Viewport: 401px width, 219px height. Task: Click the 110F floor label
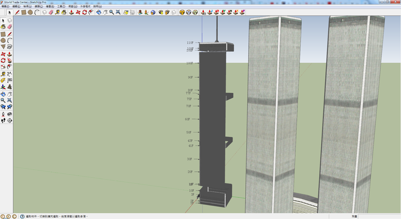click(x=190, y=43)
